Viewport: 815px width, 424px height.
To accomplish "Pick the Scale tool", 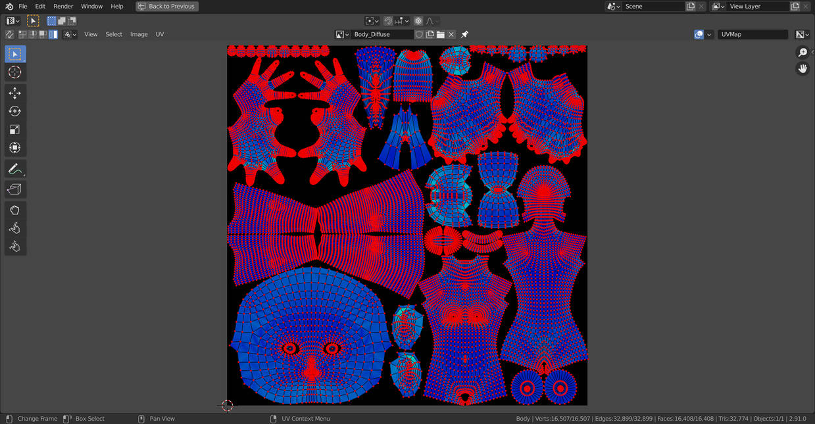I will click(15, 130).
